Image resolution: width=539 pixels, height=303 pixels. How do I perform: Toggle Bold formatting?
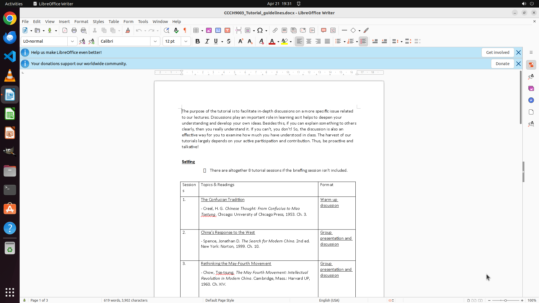click(198, 41)
